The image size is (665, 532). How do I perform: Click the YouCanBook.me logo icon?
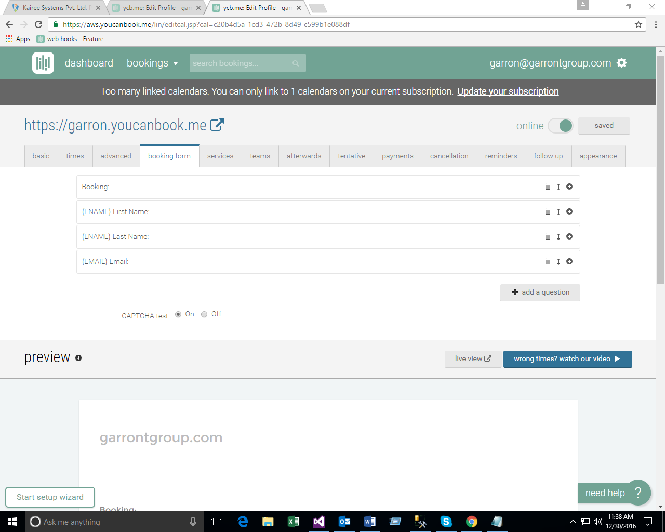click(43, 63)
